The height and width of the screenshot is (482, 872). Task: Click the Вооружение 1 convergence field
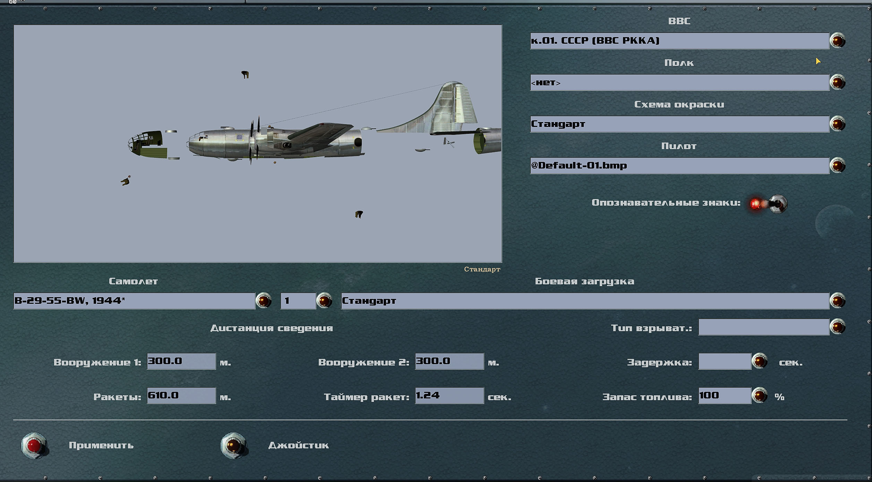pos(181,361)
